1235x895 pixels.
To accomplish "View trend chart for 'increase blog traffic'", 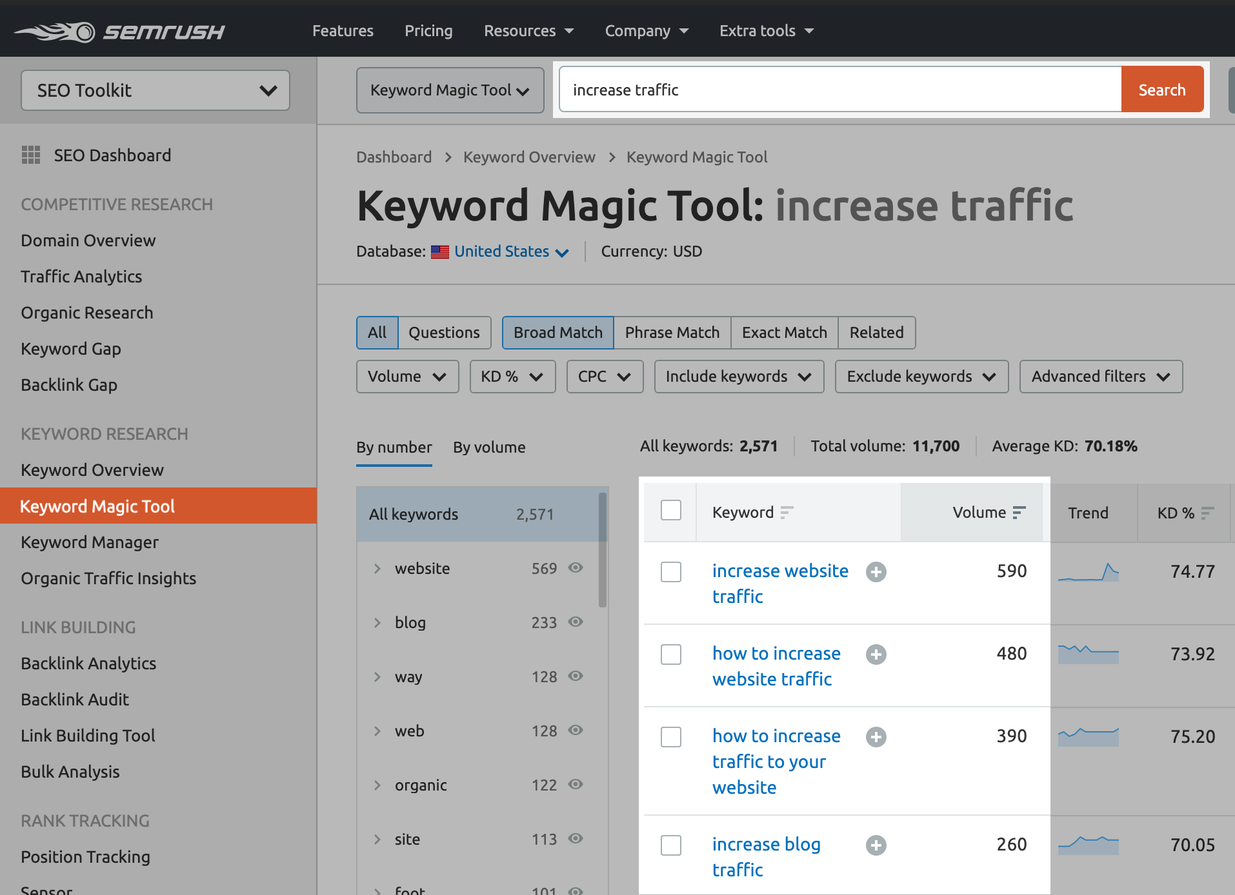I will coord(1089,845).
